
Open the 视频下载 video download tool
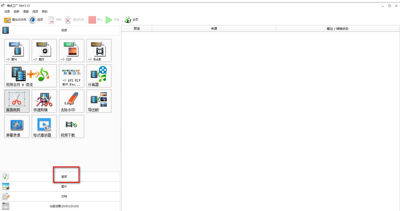(x=72, y=126)
